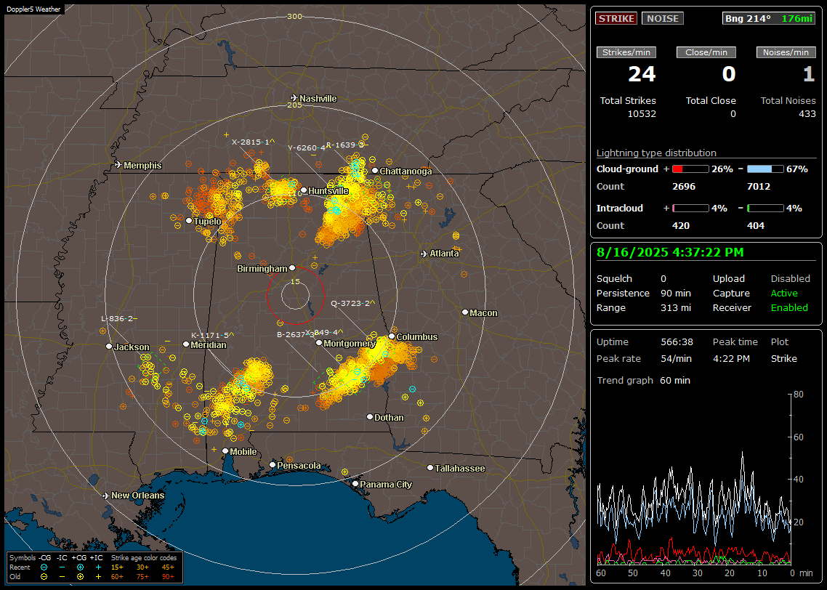The width and height of the screenshot is (827, 590).
Task: Click the Persistence 90 min value
Action: click(676, 293)
